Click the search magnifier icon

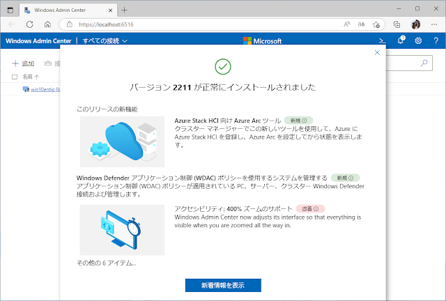coord(424,63)
